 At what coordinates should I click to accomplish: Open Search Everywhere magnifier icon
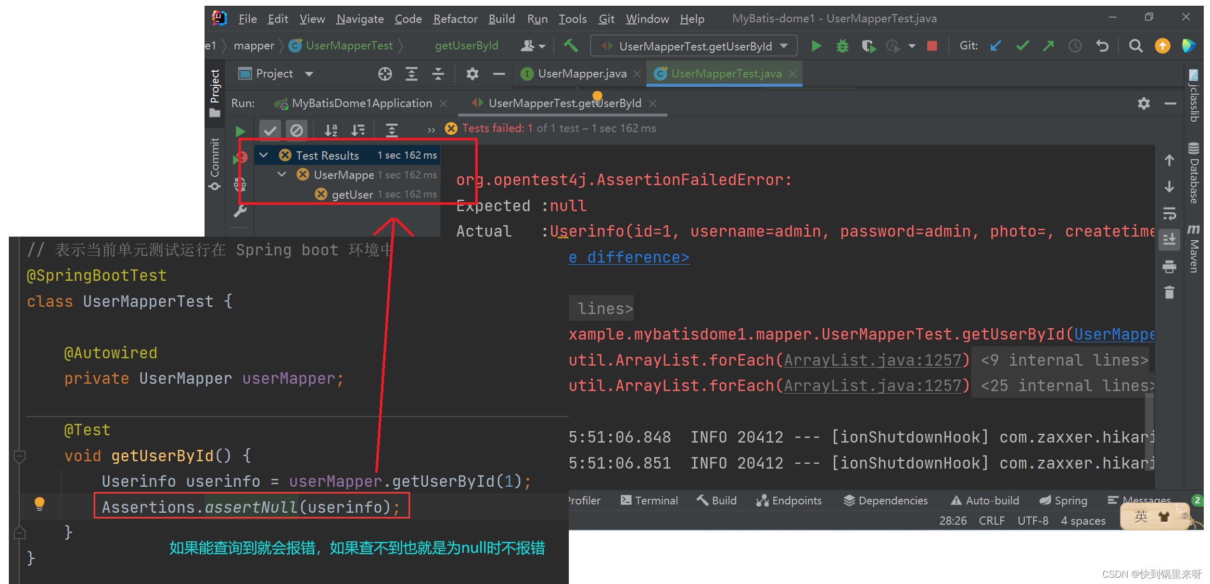[x=1136, y=46]
